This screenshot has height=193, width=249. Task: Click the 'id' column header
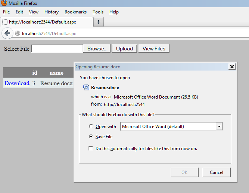coord(35,72)
